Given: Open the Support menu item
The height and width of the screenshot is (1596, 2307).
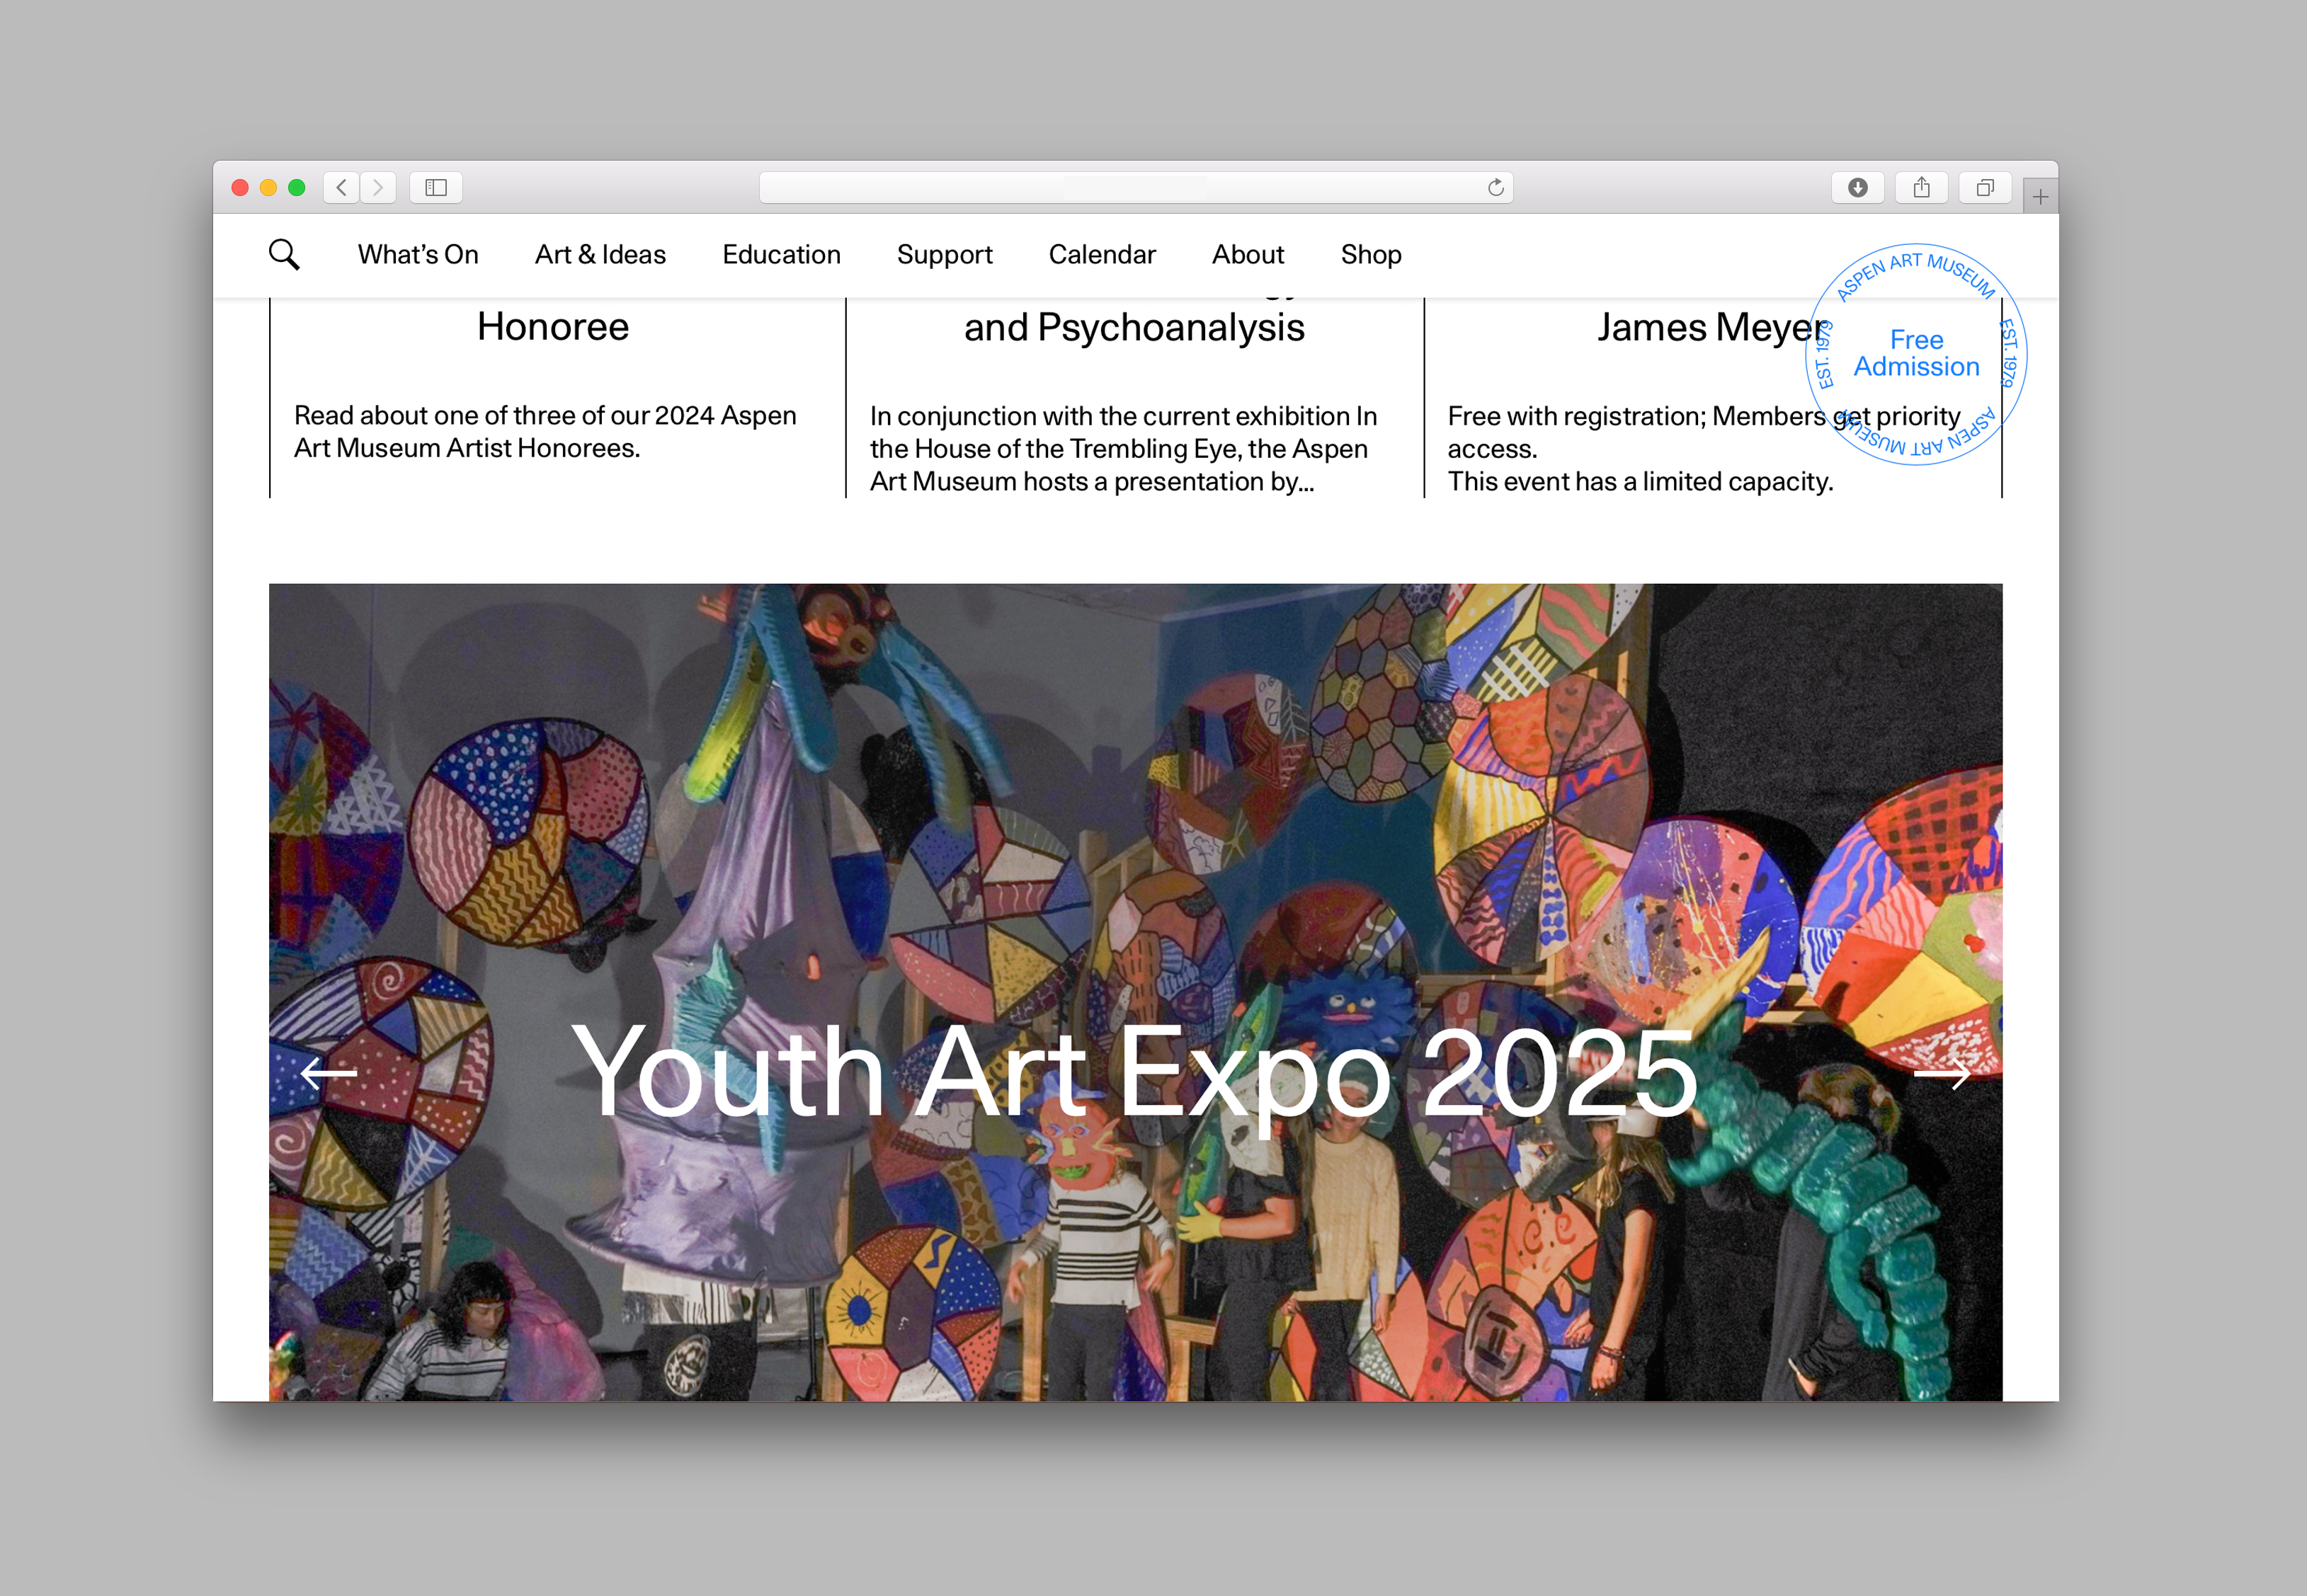Looking at the screenshot, I should click(x=945, y=255).
